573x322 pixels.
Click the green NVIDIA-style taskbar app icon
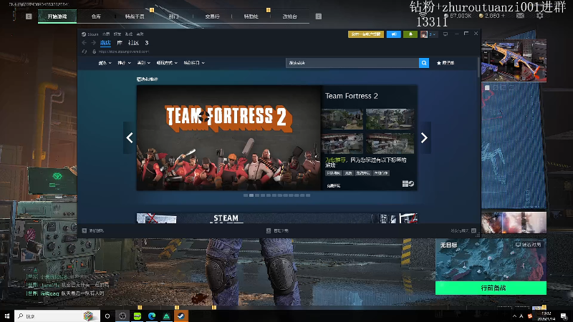pos(138,316)
